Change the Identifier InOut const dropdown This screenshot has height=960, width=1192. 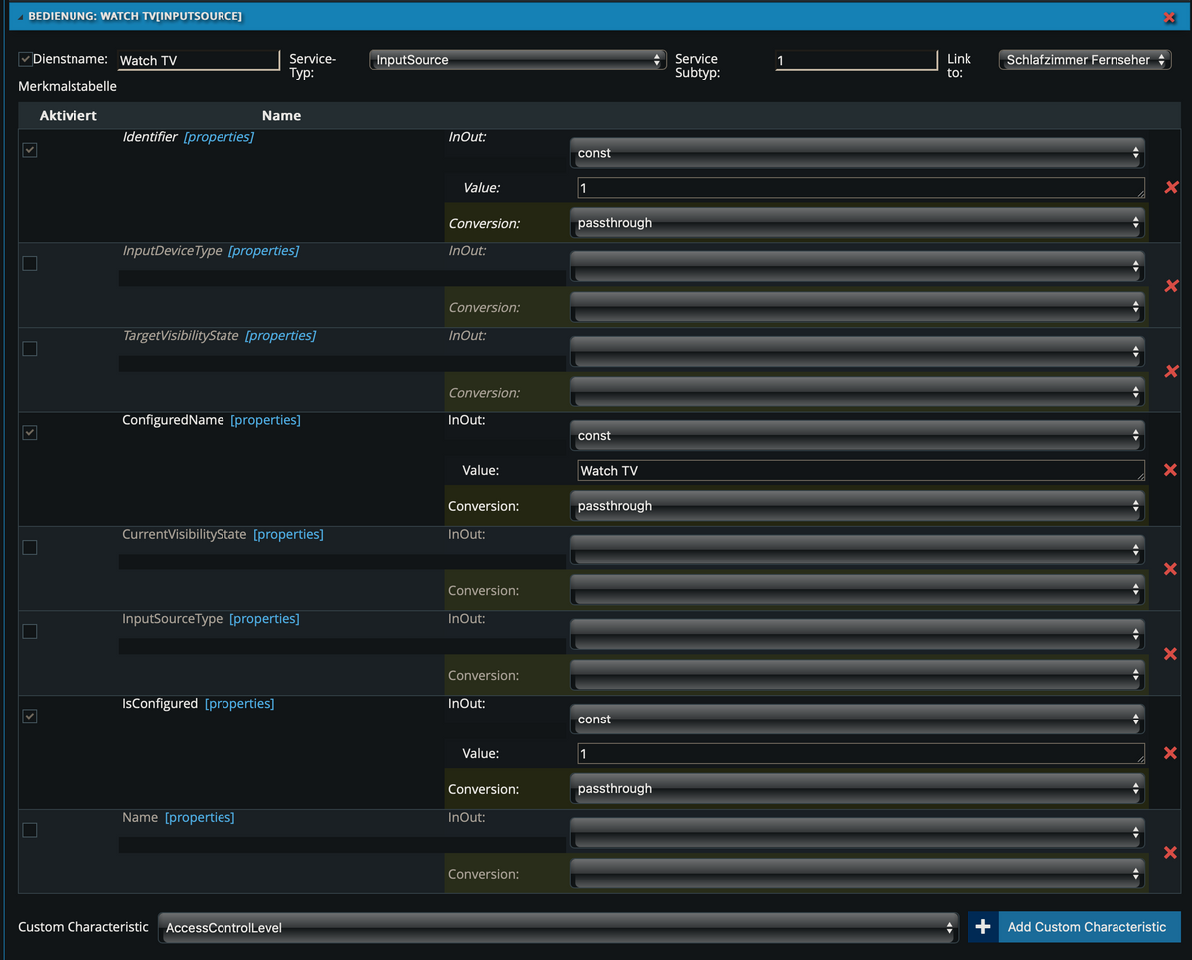click(x=858, y=152)
